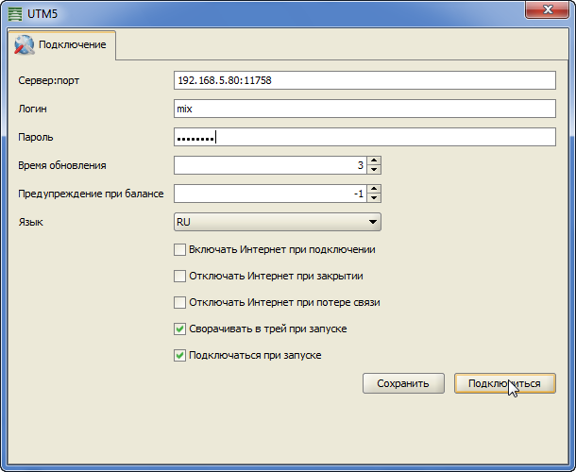This screenshot has width=576, height=472.
Task: Enable Включать Интернет при подключении
Action: [x=180, y=250]
